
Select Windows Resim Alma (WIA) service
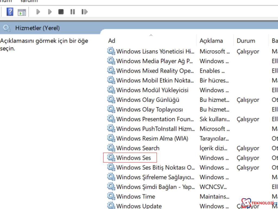point(152,139)
